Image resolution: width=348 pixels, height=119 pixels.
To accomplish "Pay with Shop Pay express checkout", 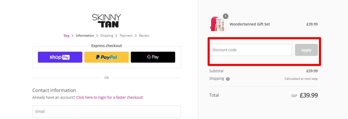I will coord(60,57).
